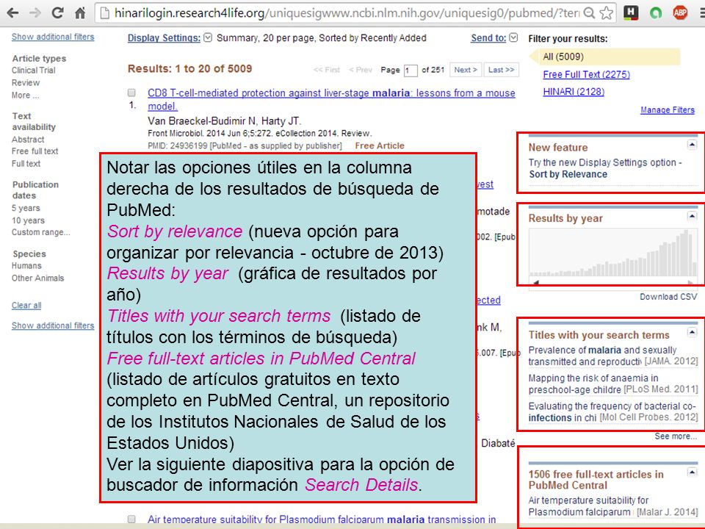Open the HINARI 'H' extension icon

coord(632,12)
